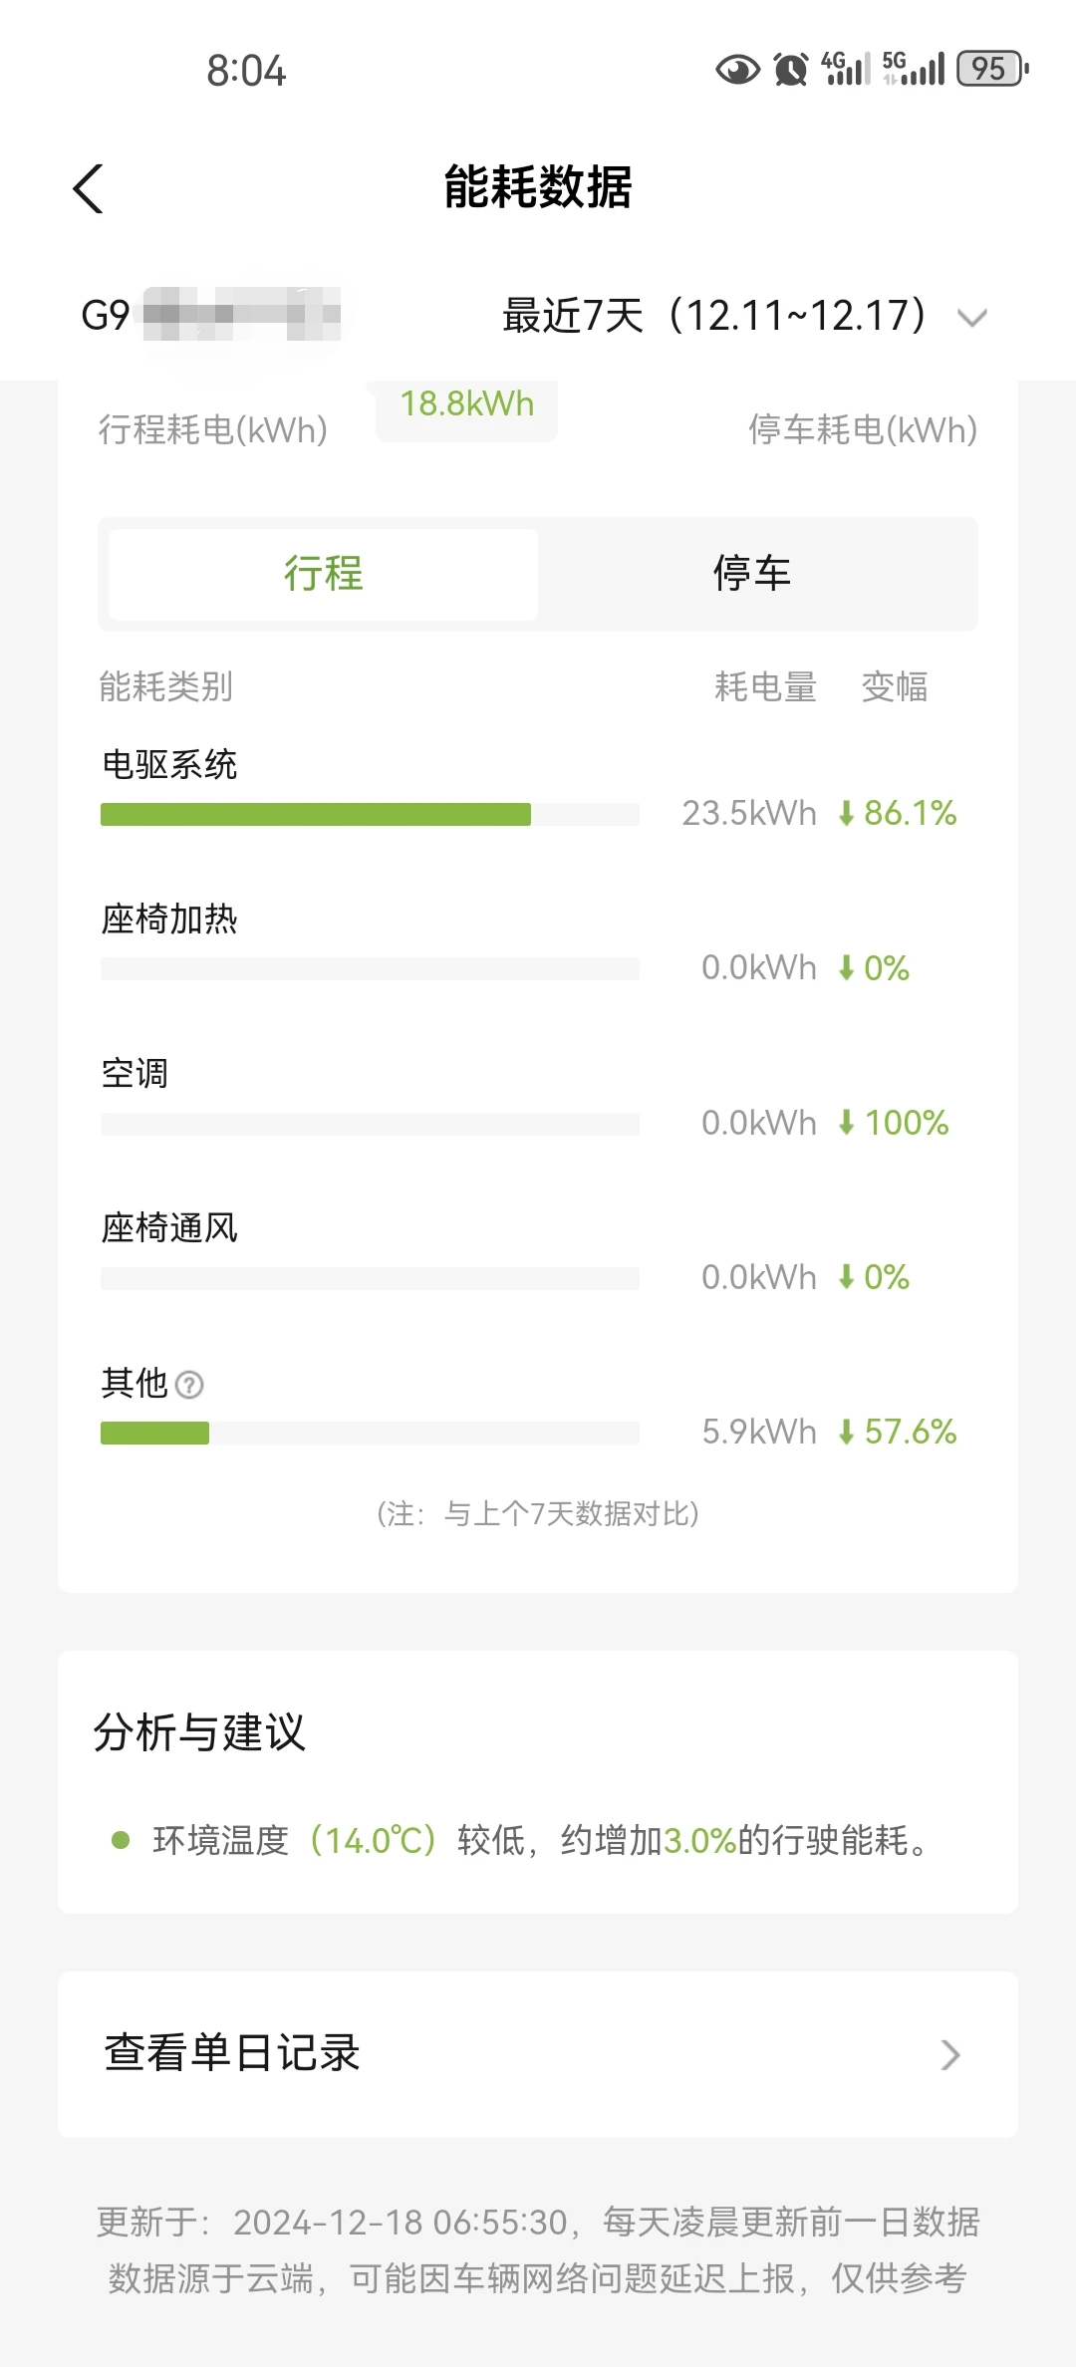This screenshot has width=1076, height=2367.
Task: Tap the 4G signal strength icon
Action: (845, 69)
